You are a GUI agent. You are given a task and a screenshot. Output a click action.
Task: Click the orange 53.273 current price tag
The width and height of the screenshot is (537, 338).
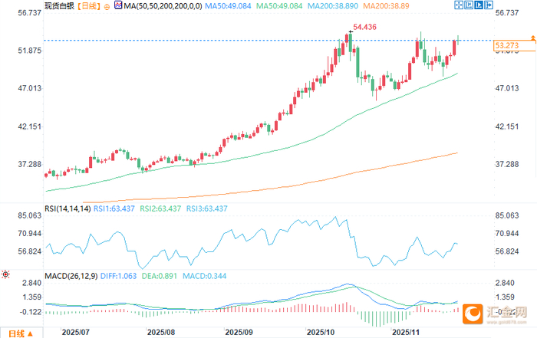tap(515, 45)
